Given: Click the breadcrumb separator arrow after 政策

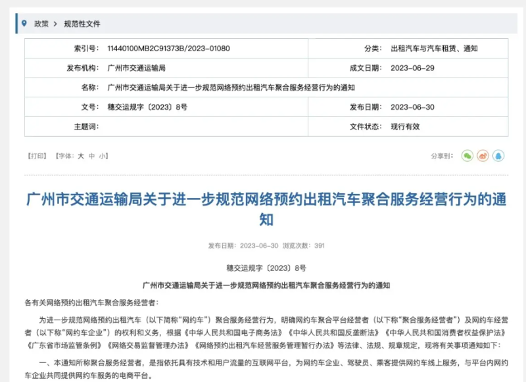Looking at the screenshot, I should (x=56, y=24).
